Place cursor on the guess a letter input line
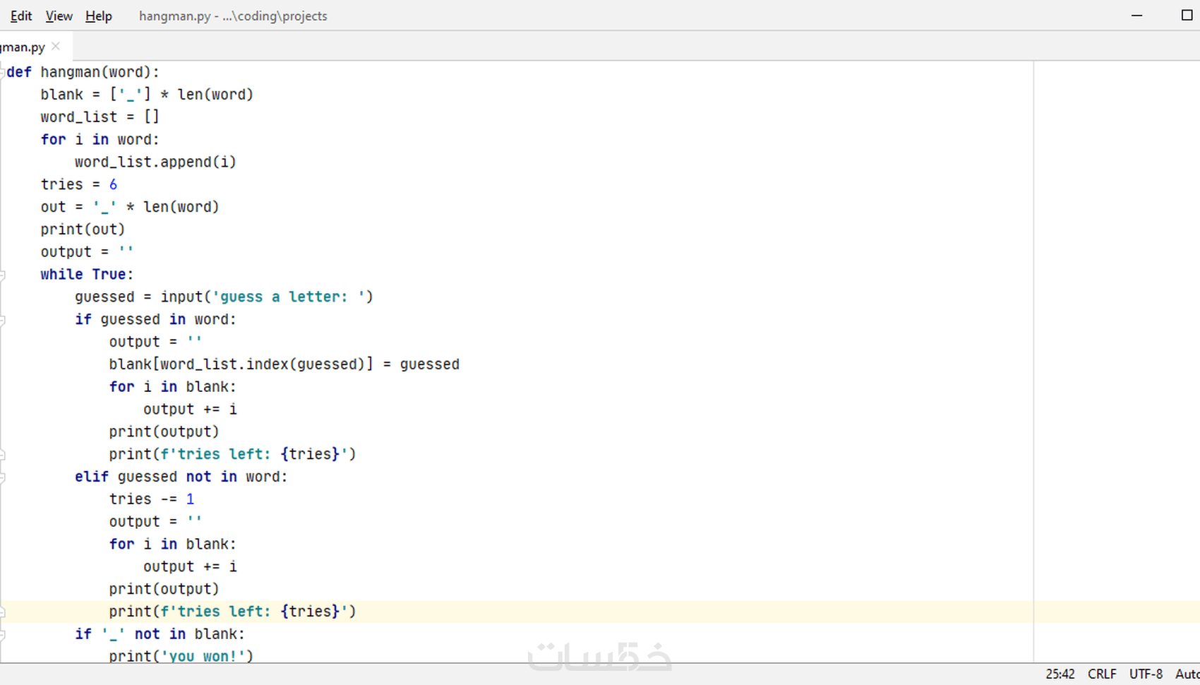This screenshot has width=1200, height=685. (224, 297)
